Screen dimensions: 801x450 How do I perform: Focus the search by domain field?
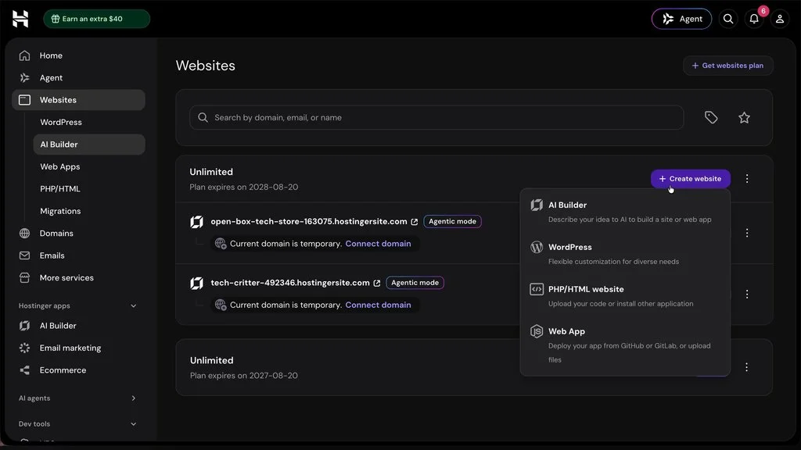pyautogui.click(x=436, y=117)
